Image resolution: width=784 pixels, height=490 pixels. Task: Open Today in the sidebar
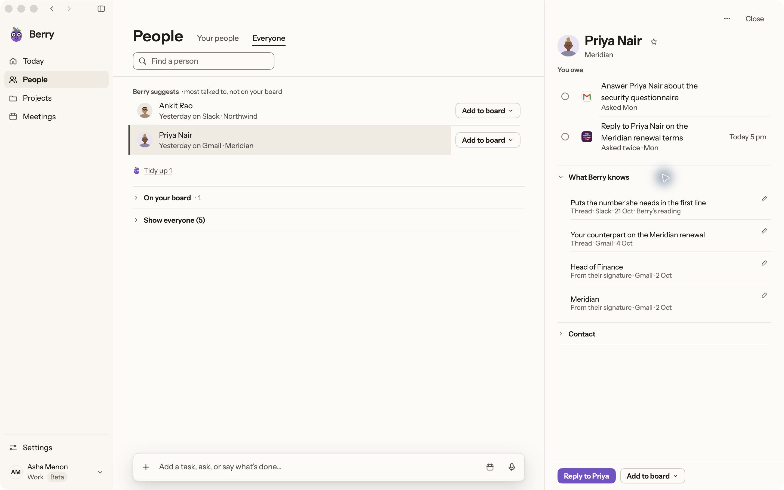click(56, 61)
